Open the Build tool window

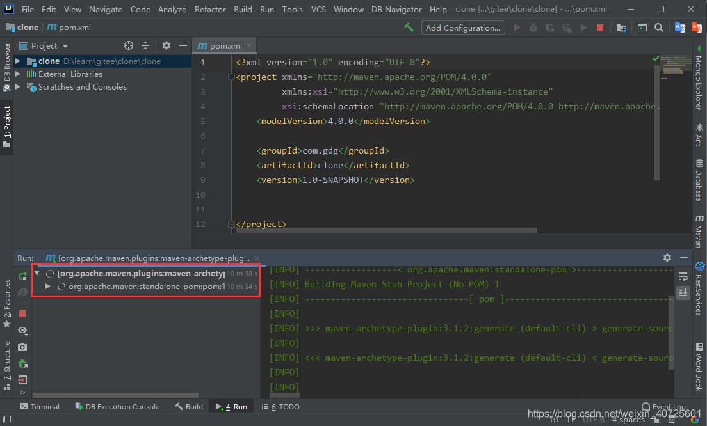[x=189, y=407]
